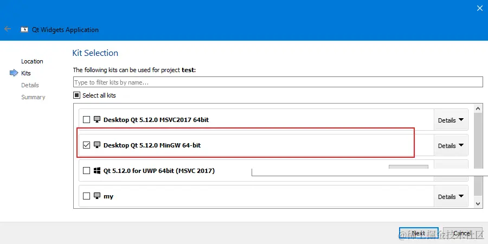Click the kit list scrollbar up arrow
488x244 pixels.
(x=478, y=108)
